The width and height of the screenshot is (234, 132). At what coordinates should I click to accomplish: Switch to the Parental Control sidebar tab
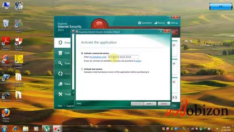[63, 84]
